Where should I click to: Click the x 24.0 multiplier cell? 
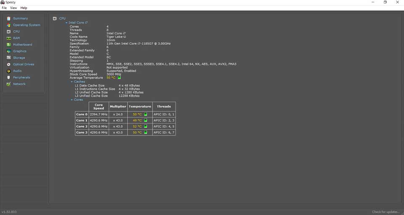point(118,114)
